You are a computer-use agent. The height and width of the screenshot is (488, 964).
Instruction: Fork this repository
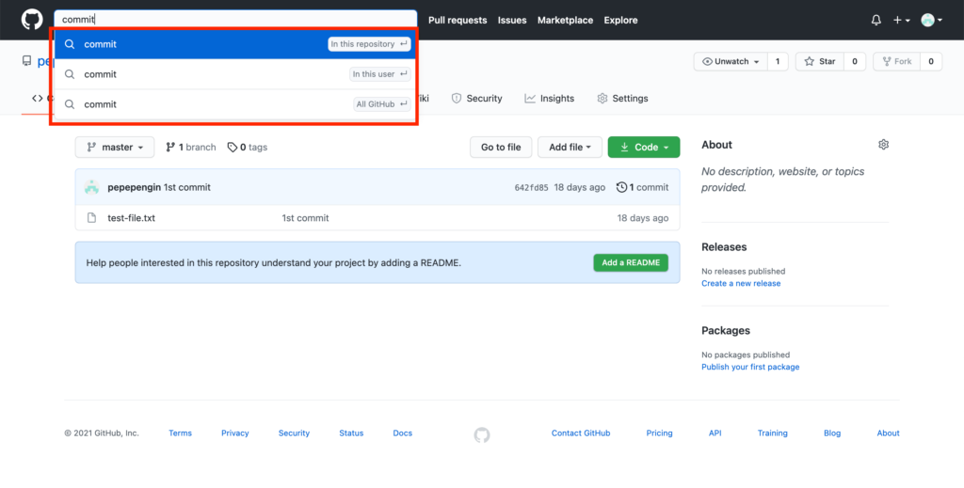coord(896,61)
